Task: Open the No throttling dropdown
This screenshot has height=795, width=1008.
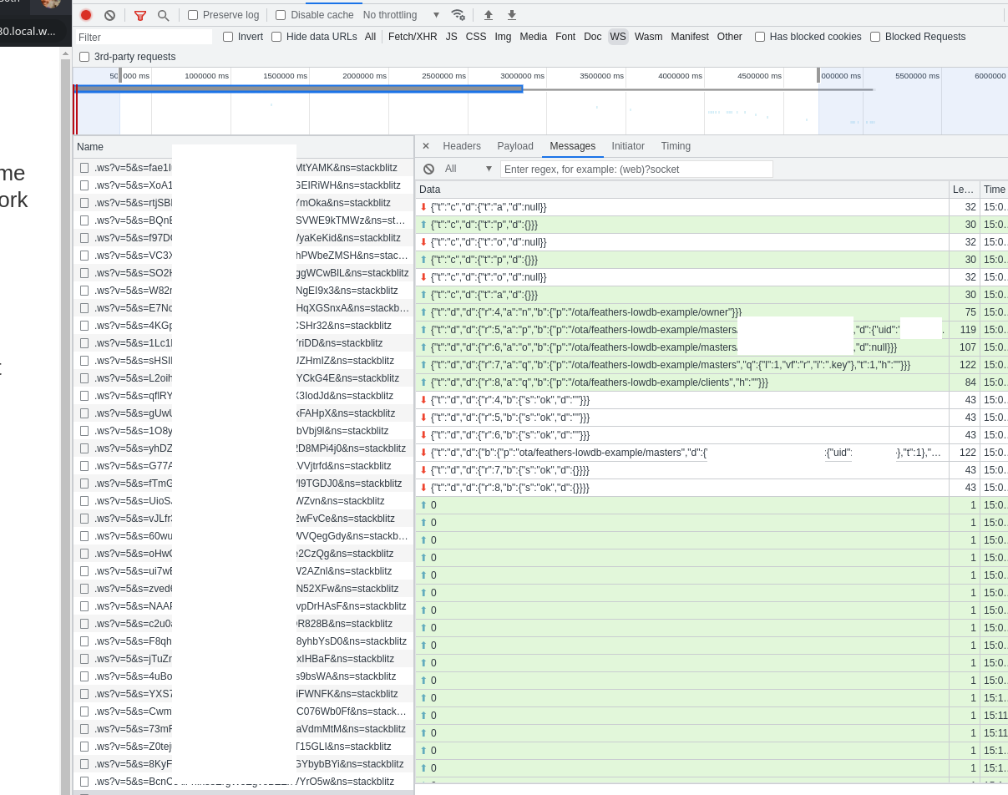Action: click(x=402, y=15)
